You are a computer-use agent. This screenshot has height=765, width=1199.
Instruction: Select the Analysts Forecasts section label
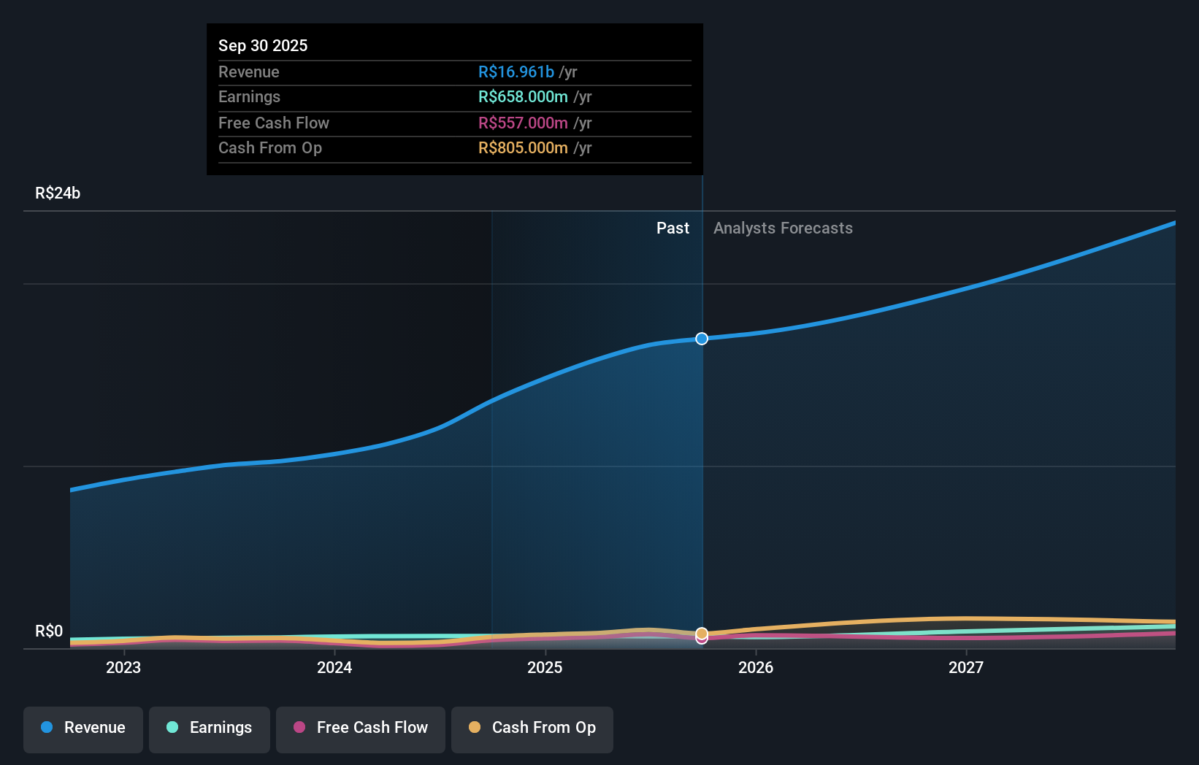(783, 228)
